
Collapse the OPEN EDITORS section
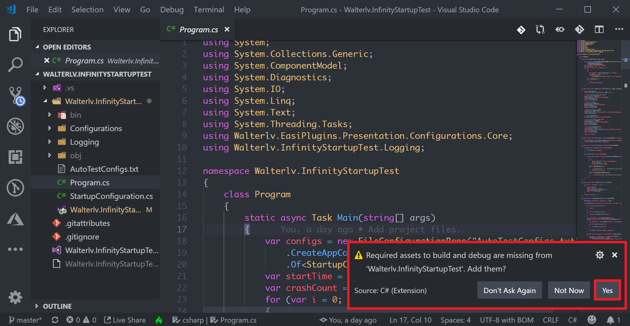(x=67, y=47)
